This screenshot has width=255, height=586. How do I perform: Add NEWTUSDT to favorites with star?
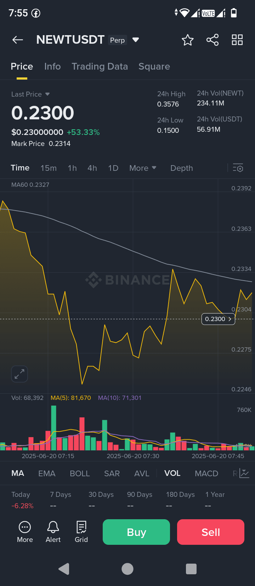pos(187,40)
